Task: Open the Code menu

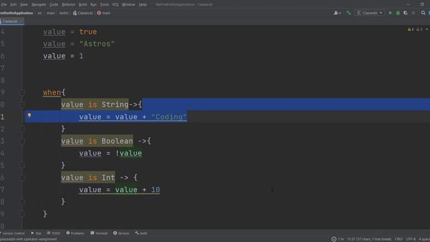Action: (x=54, y=5)
